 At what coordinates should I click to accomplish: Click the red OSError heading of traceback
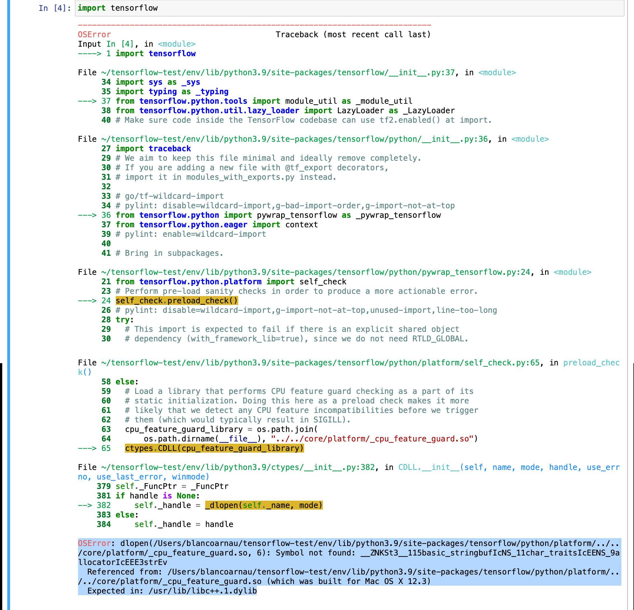point(94,35)
